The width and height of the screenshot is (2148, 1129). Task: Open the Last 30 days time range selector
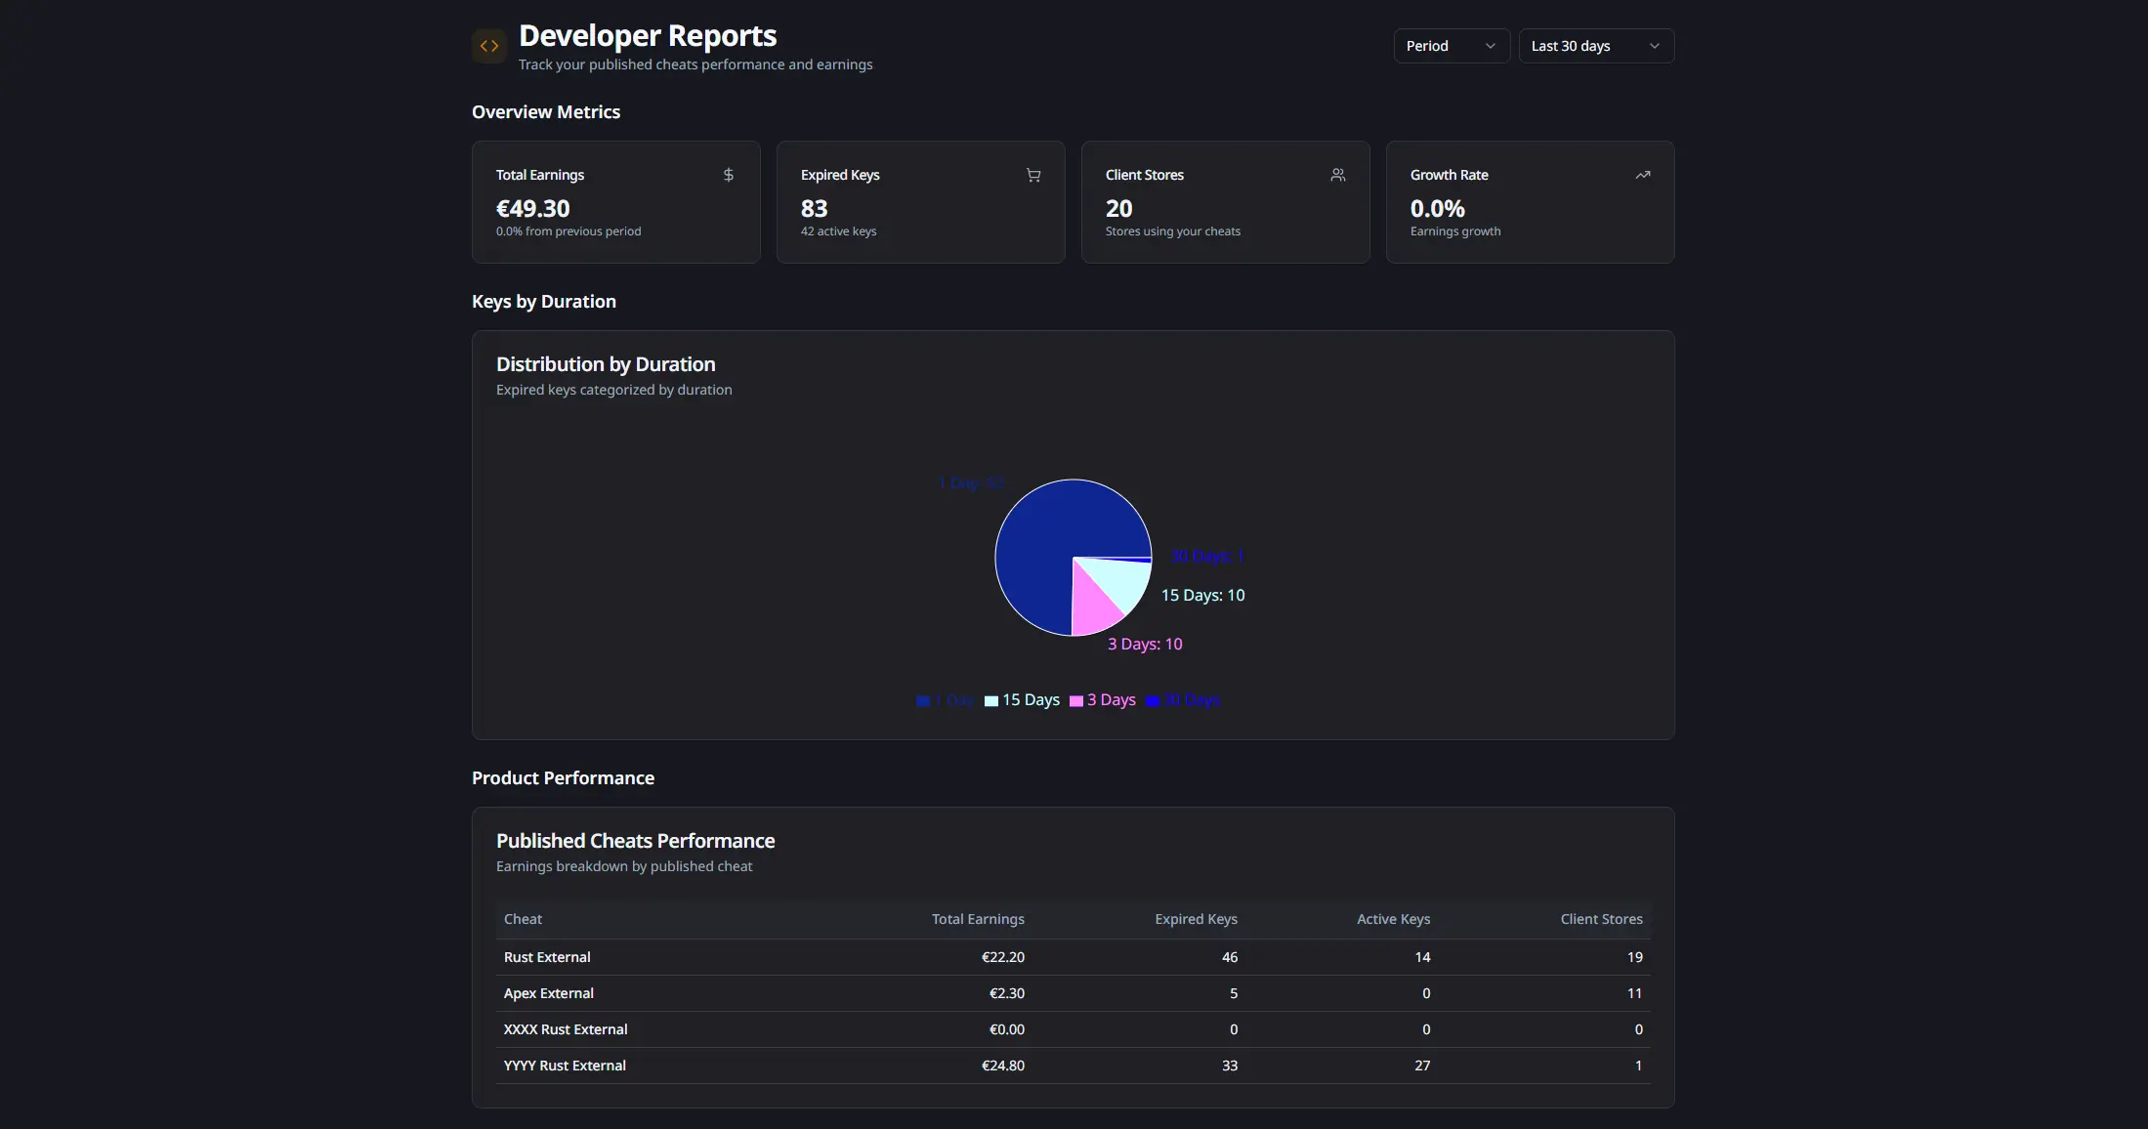tap(1595, 45)
